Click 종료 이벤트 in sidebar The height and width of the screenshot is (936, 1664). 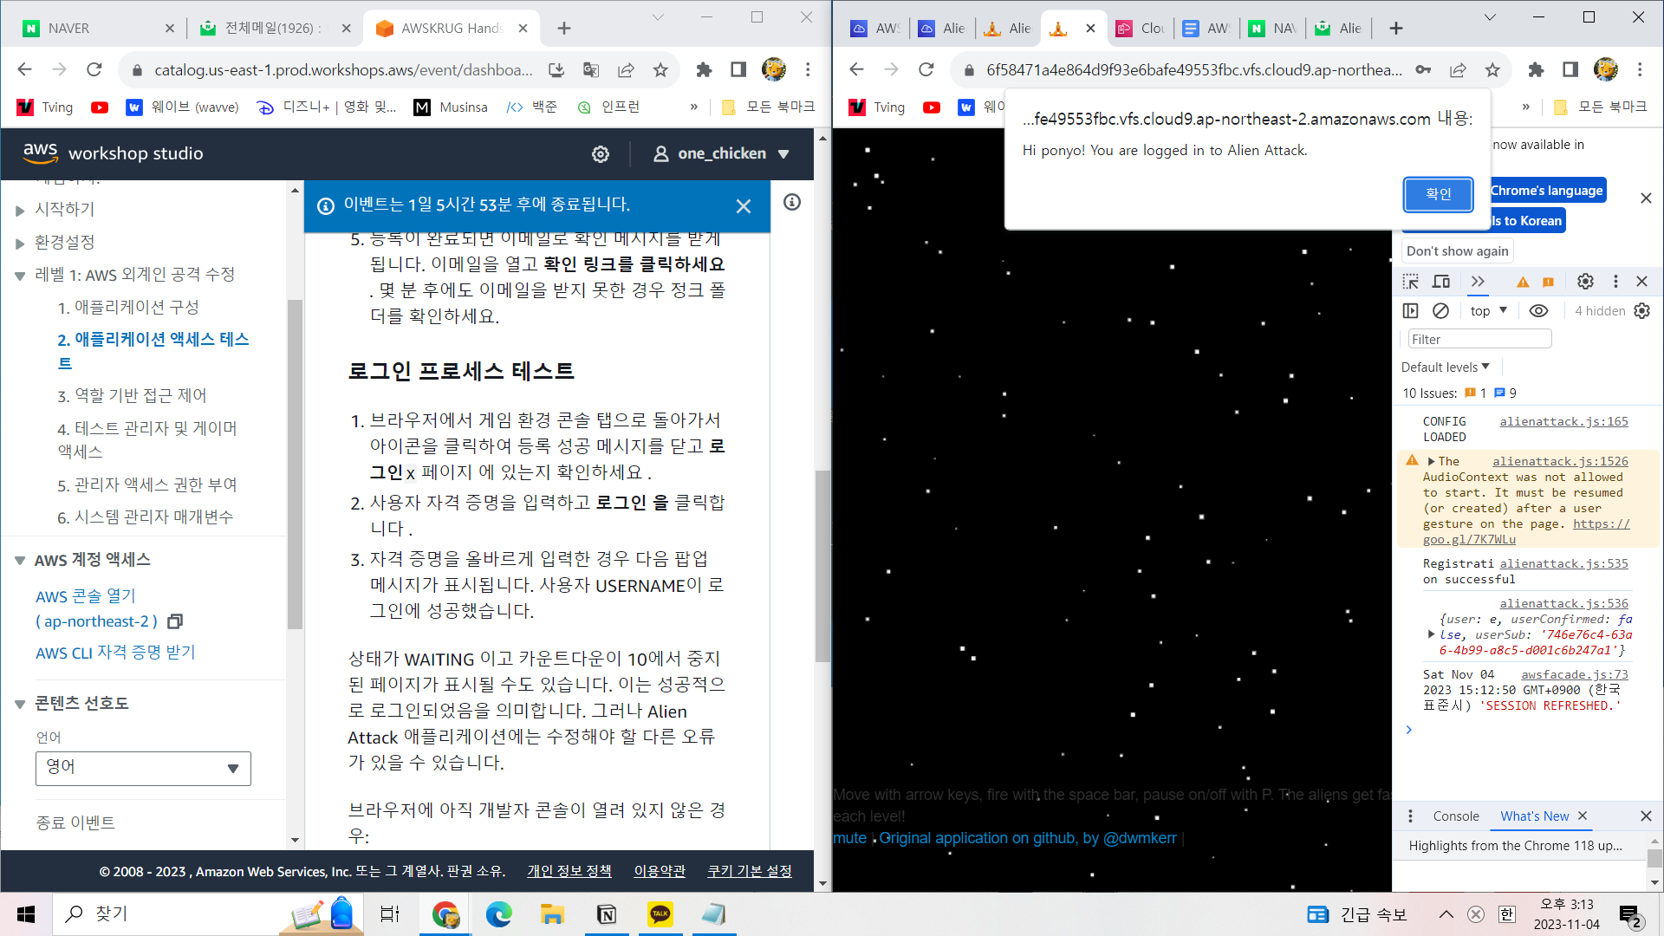tap(75, 822)
